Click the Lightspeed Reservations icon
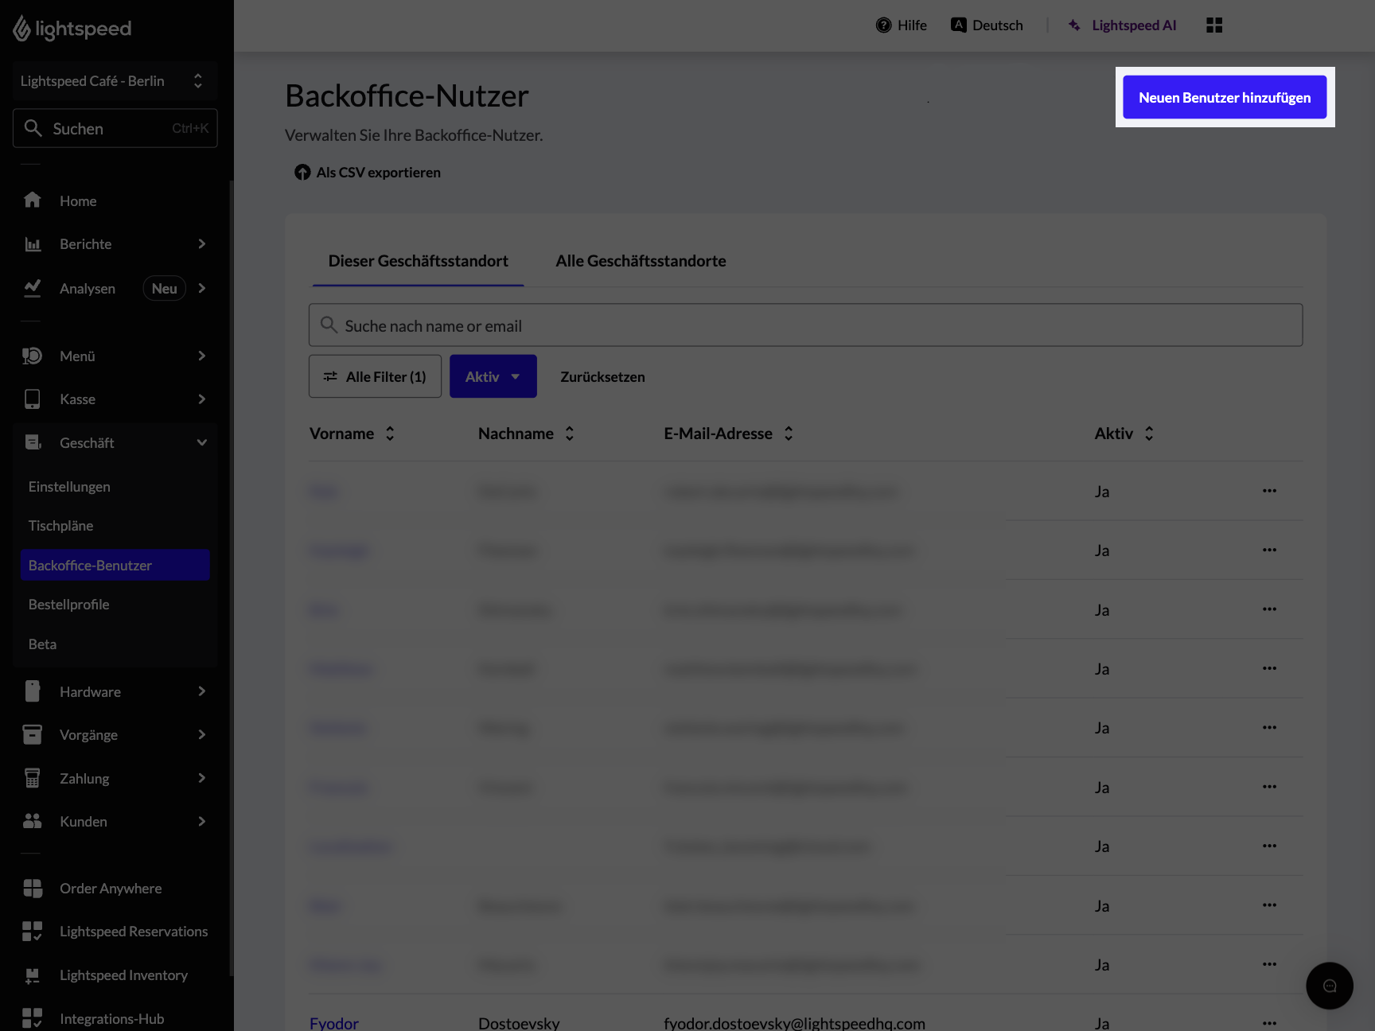 tap(32, 932)
